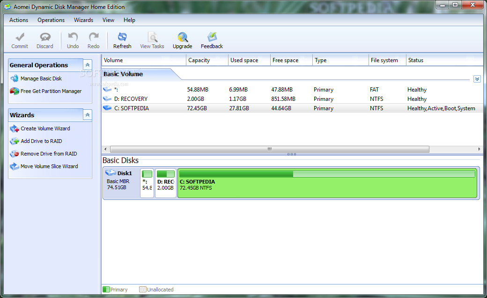Viewport: 487px width, 298px height.
Task: Click the horizontal scrollbar thumb of the volume list
Action: point(270,149)
